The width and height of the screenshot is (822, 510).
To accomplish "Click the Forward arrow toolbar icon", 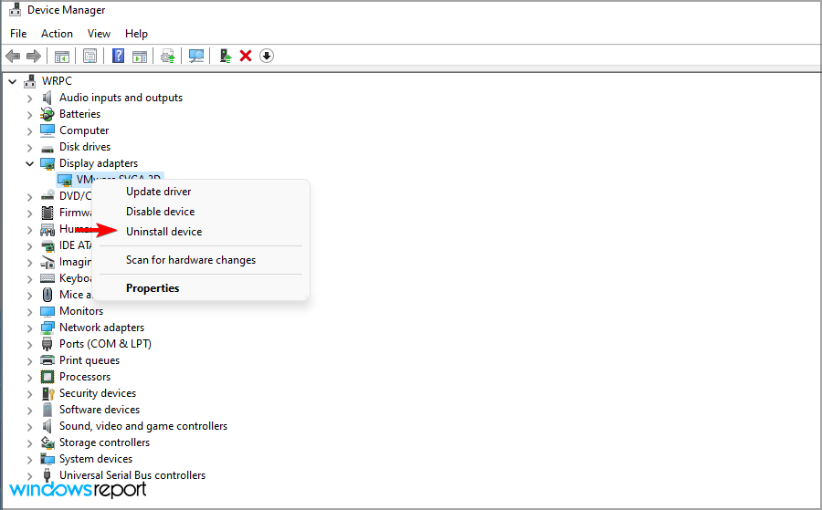I will tap(34, 56).
